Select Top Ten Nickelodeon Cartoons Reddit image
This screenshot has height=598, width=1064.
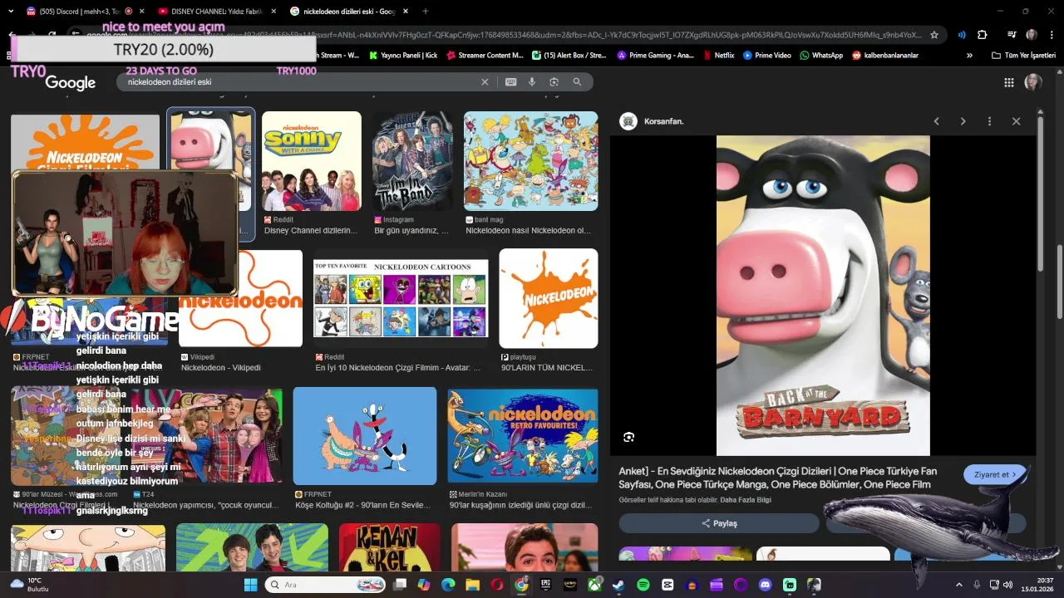coord(401,299)
